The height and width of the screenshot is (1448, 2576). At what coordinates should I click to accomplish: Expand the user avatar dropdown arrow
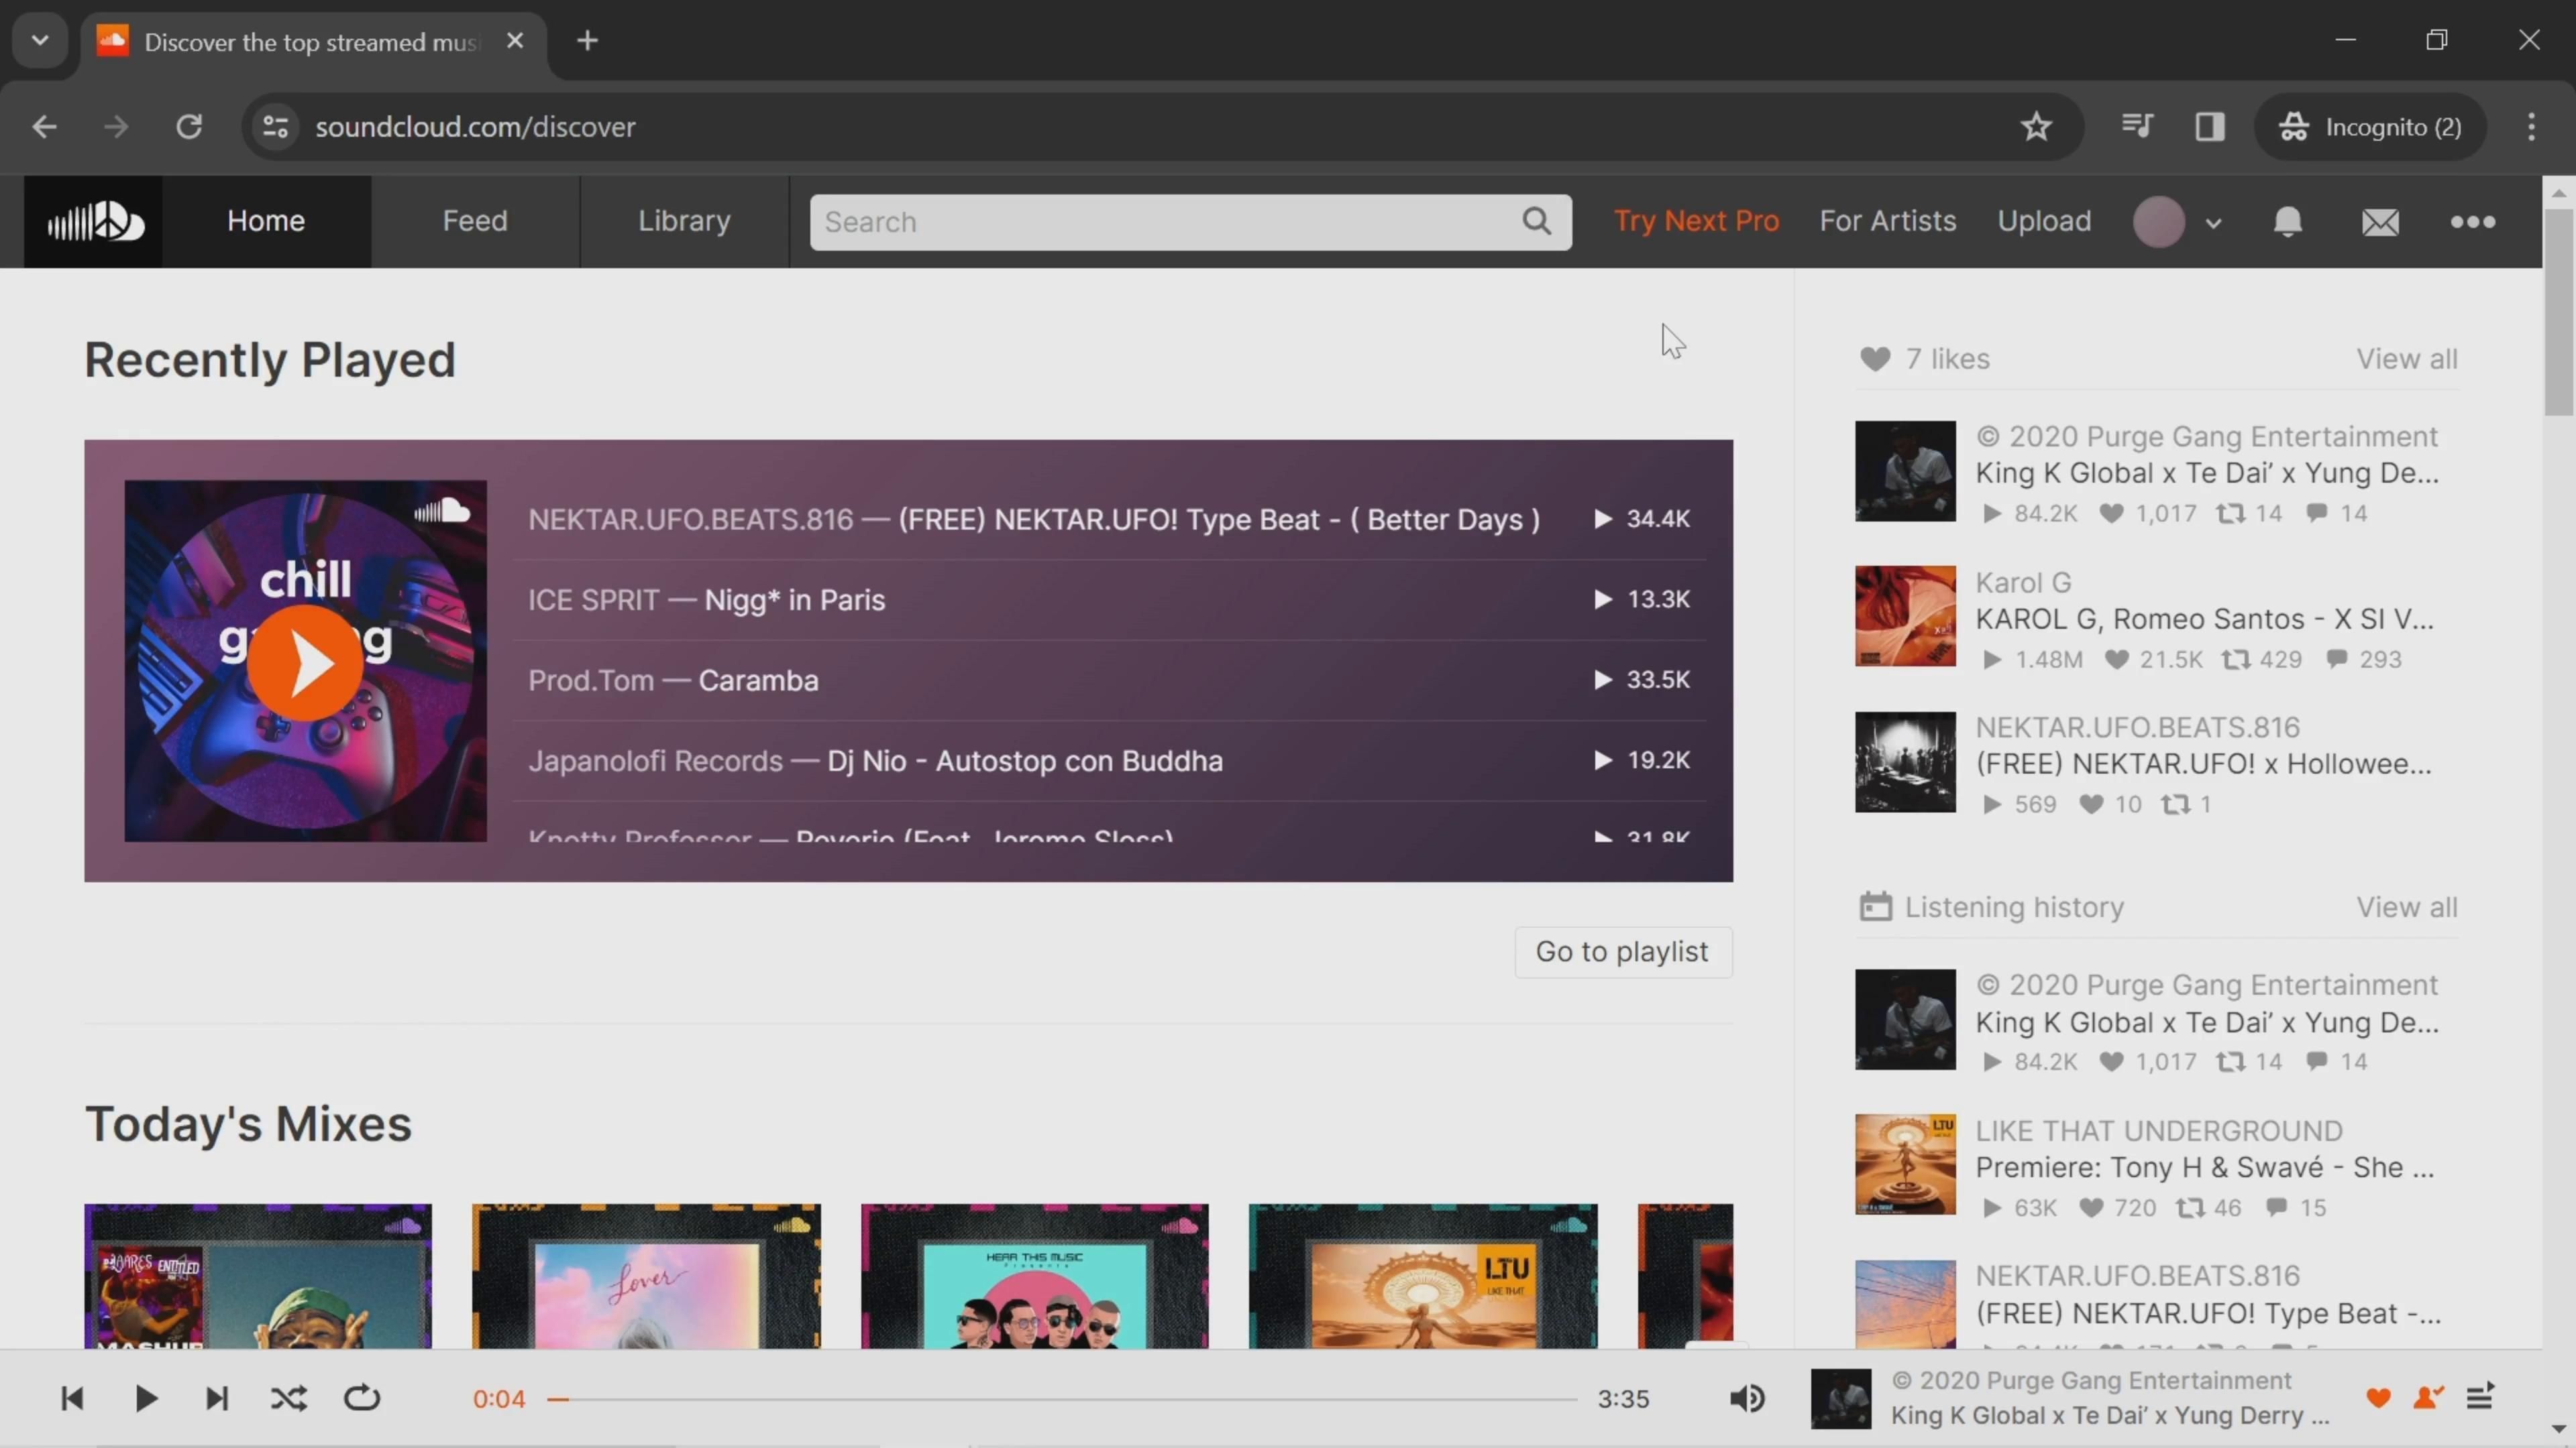[x=2213, y=223]
